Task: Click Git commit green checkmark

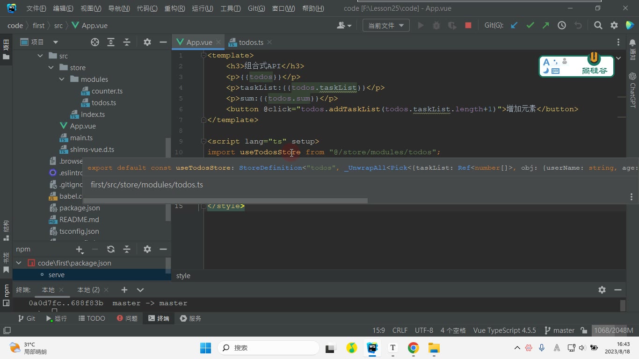Action: pos(530,26)
